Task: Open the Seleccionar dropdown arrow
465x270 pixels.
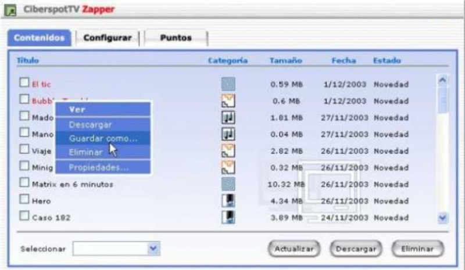Action: 153,249
